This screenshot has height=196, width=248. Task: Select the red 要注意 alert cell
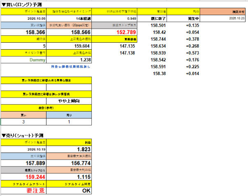coord(23,191)
